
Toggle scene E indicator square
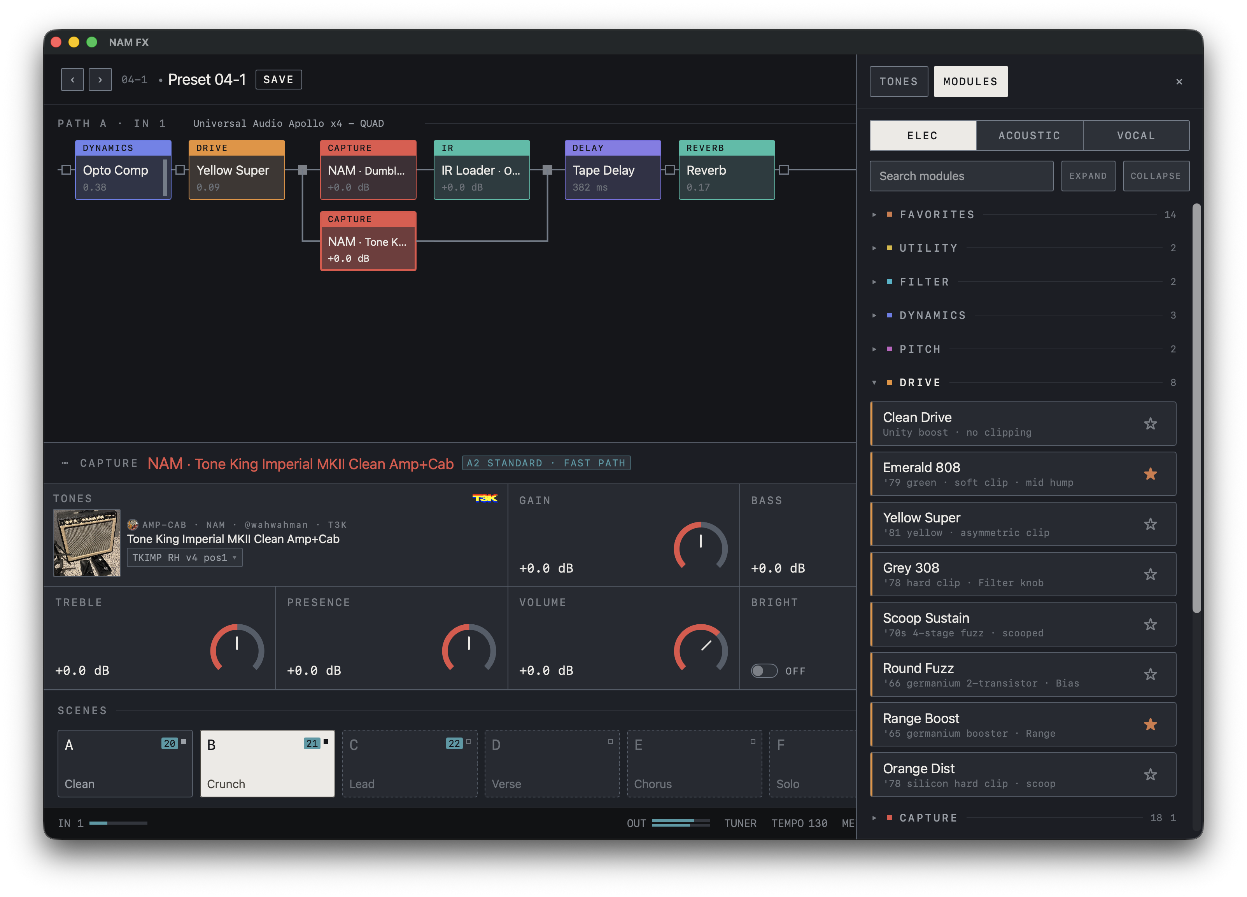tap(753, 742)
